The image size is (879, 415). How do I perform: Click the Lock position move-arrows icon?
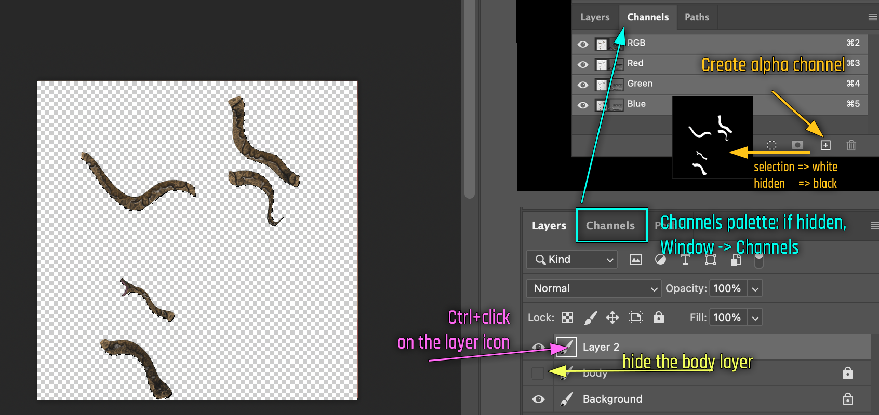612,317
